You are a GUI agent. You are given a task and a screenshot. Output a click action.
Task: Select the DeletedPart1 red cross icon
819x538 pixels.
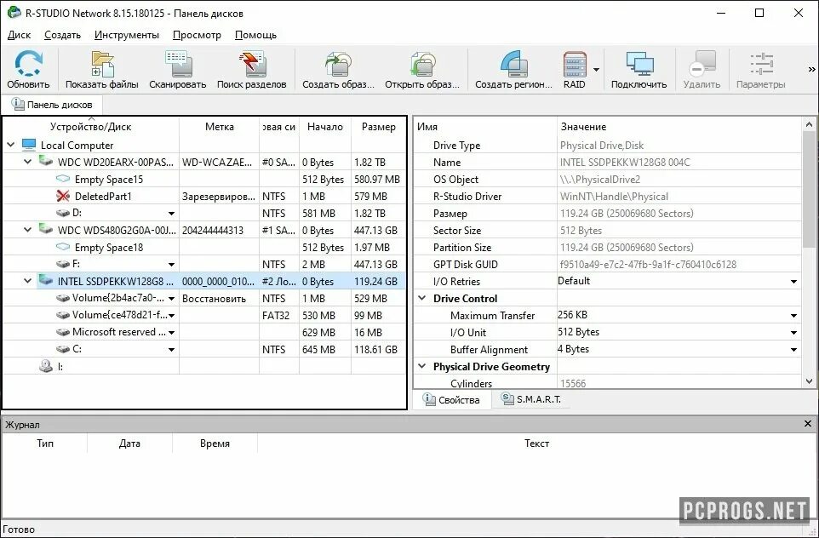pyautogui.click(x=63, y=196)
